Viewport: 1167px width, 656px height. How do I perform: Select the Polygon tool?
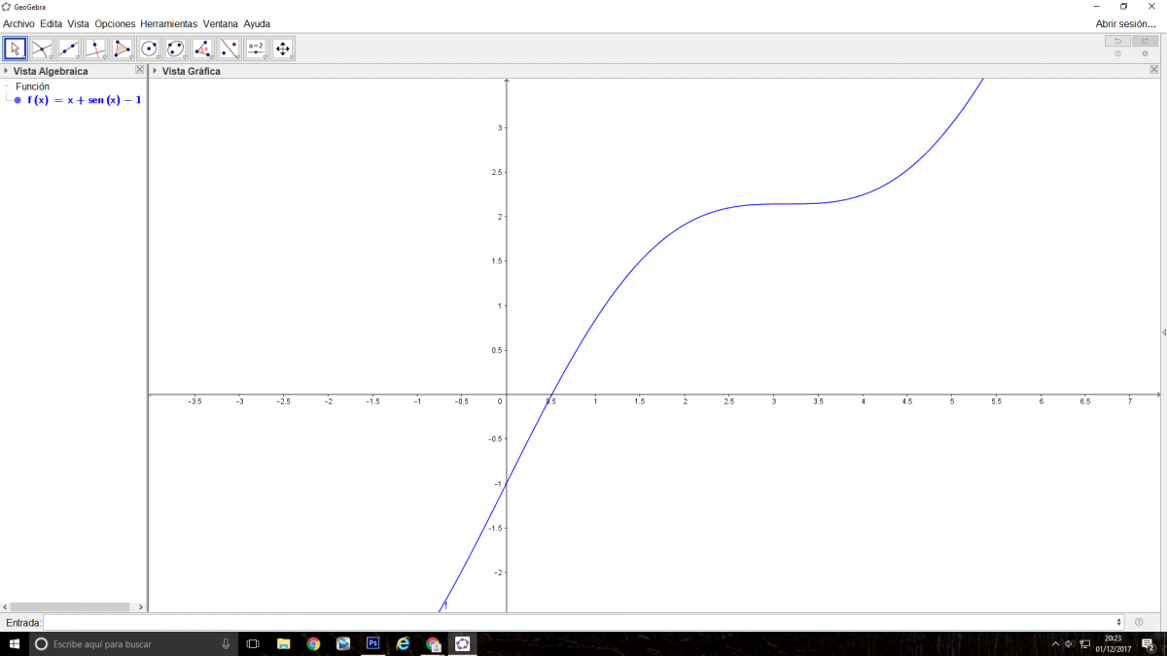(x=122, y=49)
